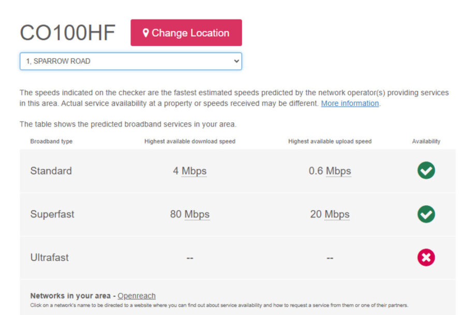The width and height of the screenshot is (476, 315).
Task: Click the map pin icon in Change Location
Action: [146, 33]
